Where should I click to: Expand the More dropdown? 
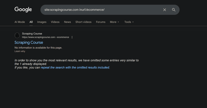115,22
